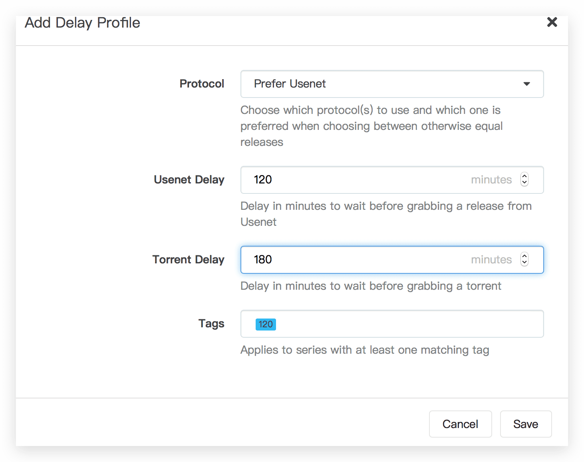Image resolution: width=584 pixels, height=462 pixels.
Task: Save the delay profile
Action: [526, 424]
